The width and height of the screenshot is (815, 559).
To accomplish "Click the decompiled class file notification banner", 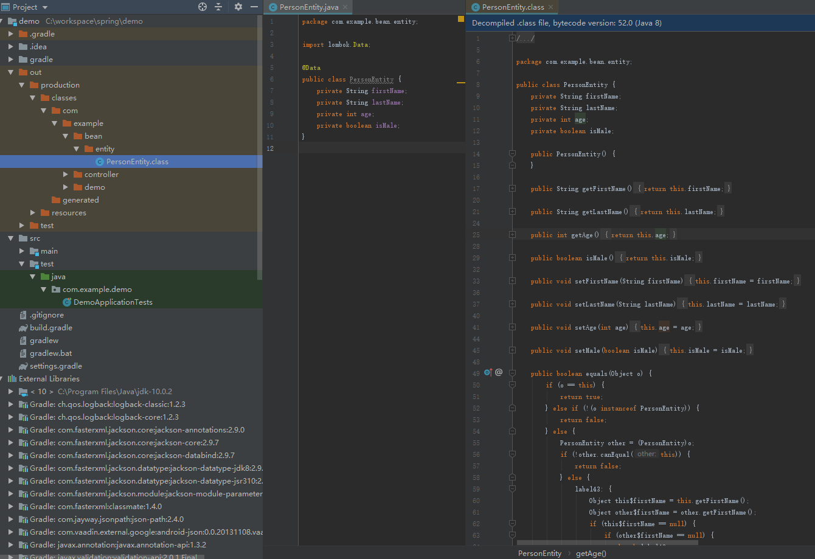I will [640, 23].
